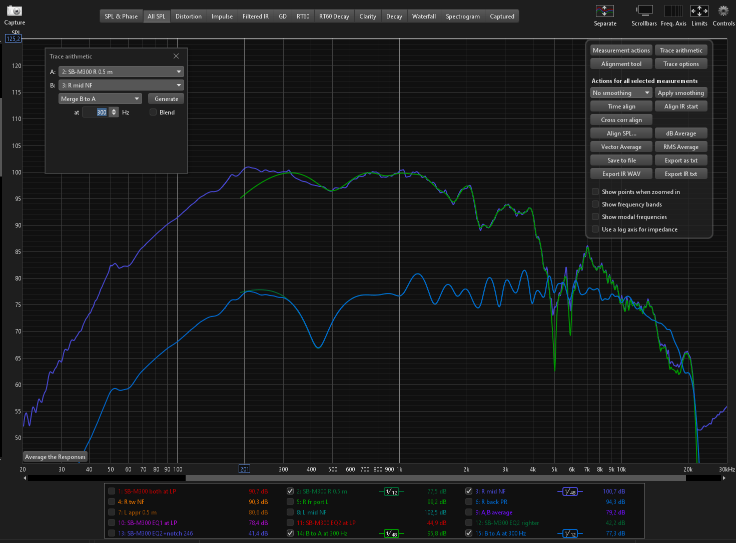Switch to the Spectrogram tab
Viewport: 736px width, 543px height.
[463, 16]
